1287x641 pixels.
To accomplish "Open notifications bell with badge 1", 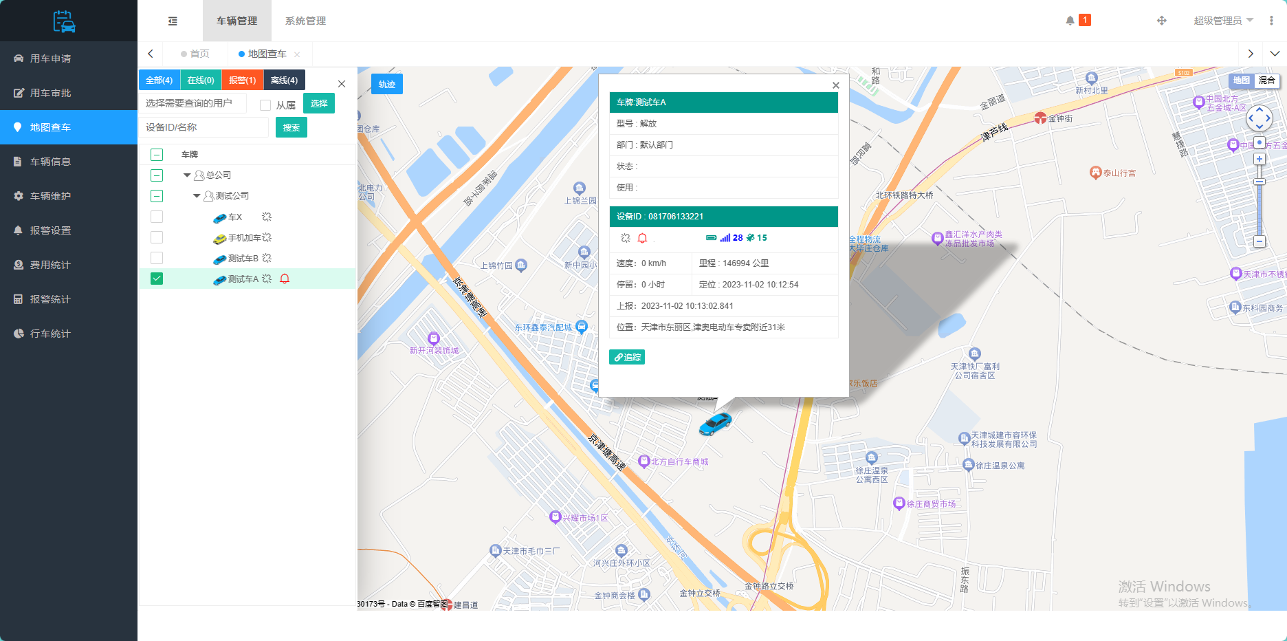I will pos(1077,21).
